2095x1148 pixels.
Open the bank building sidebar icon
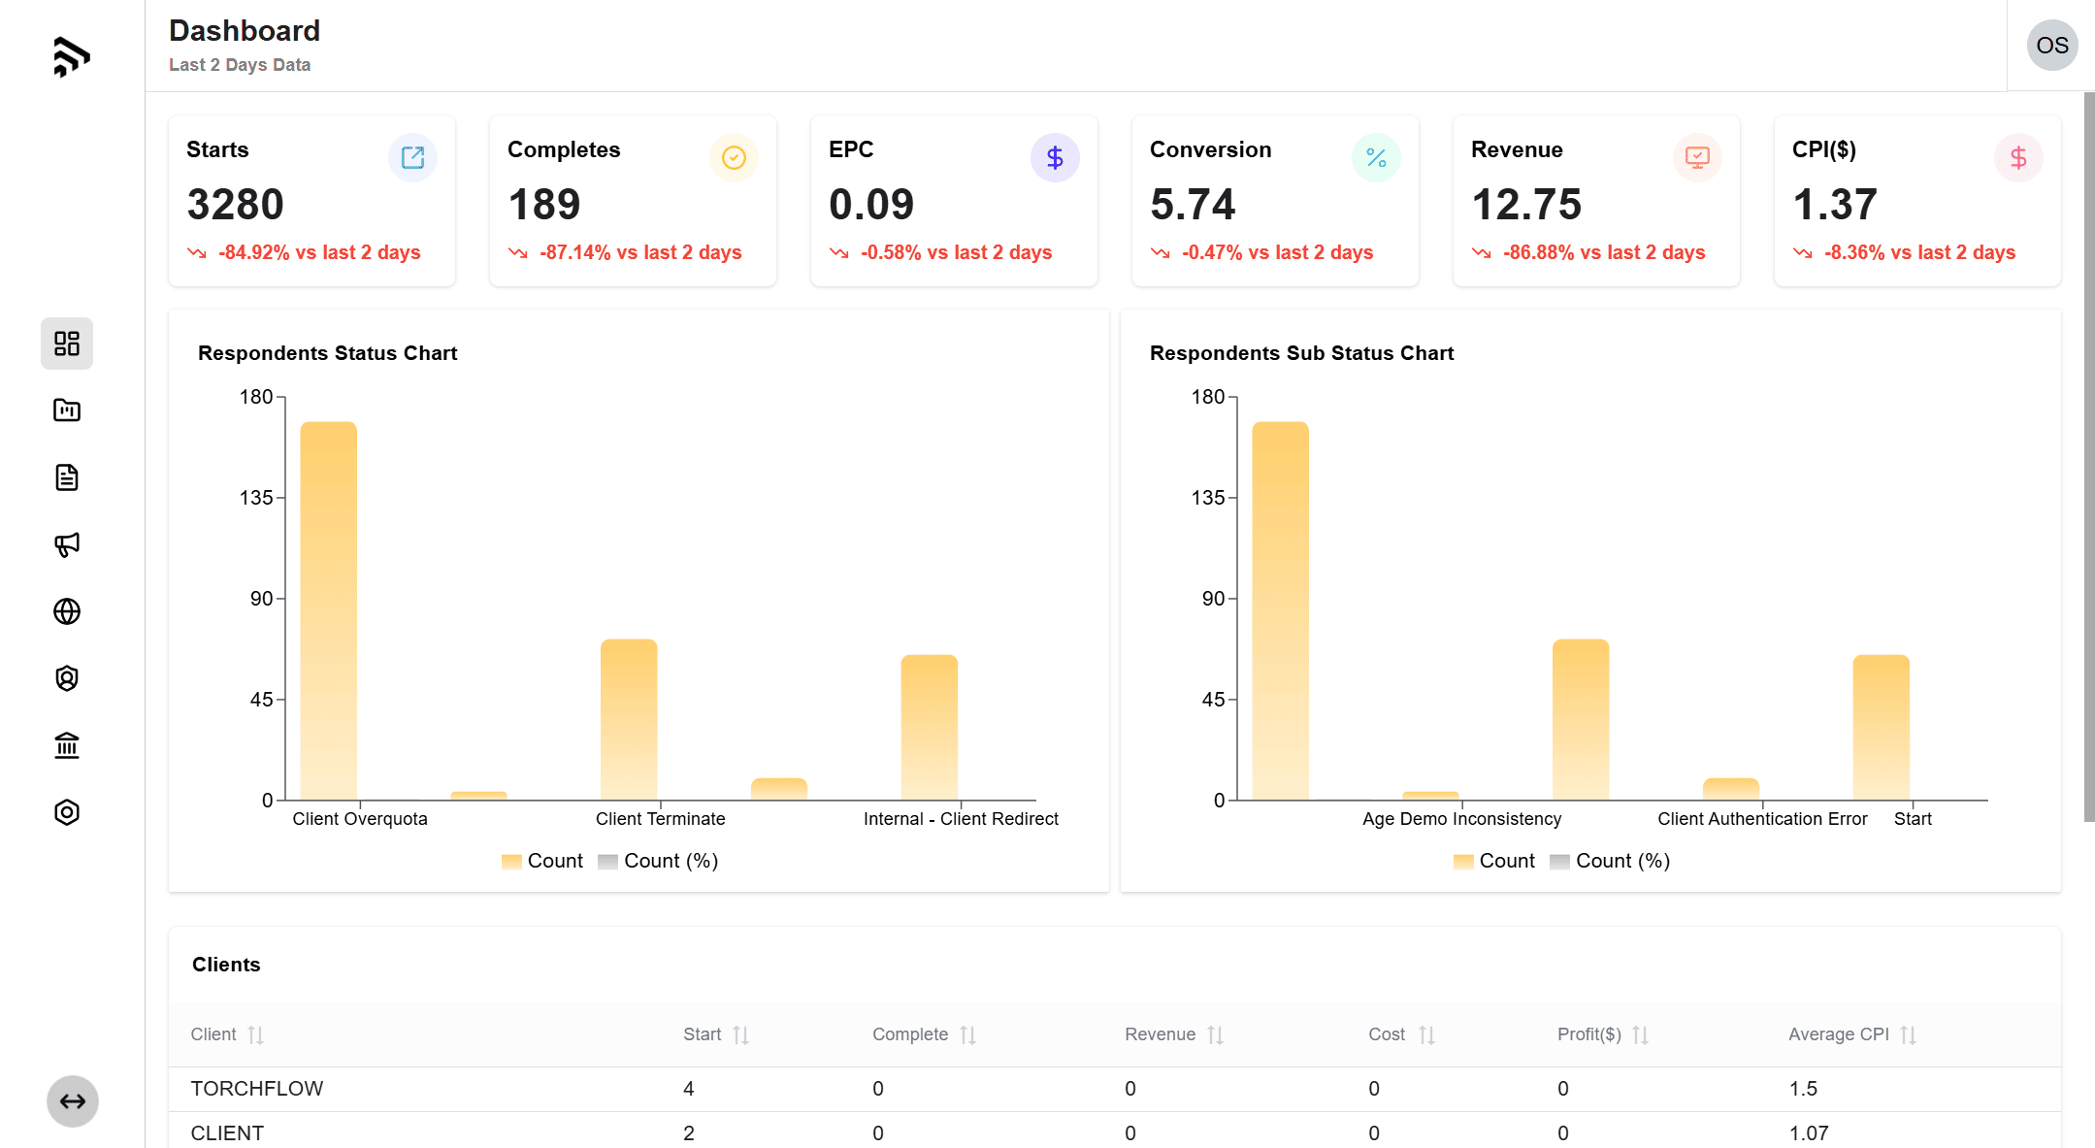click(67, 745)
